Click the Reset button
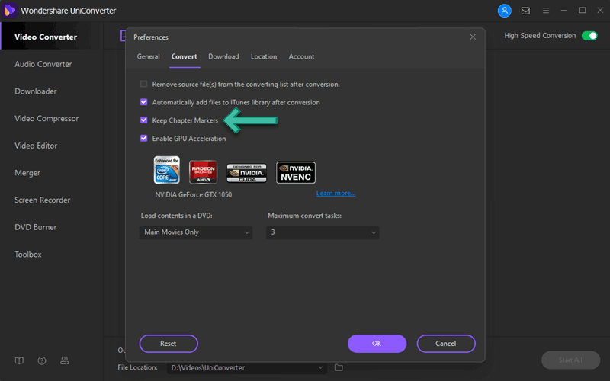The width and height of the screenshot is (610, 381). click(x=169, y=344)
